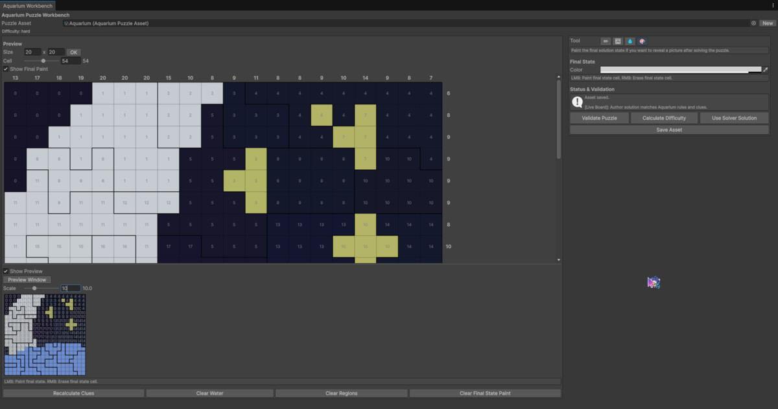Click the column clue 7
Image resolution: width=778 pixels, height=409 pixels.
(431, 78)
